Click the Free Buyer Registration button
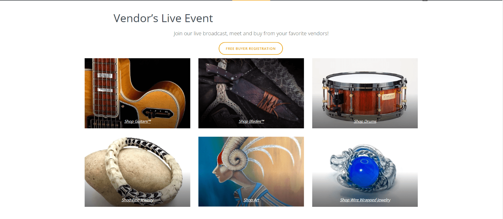This screenshot has width=503, height=219. click(251, 48)
